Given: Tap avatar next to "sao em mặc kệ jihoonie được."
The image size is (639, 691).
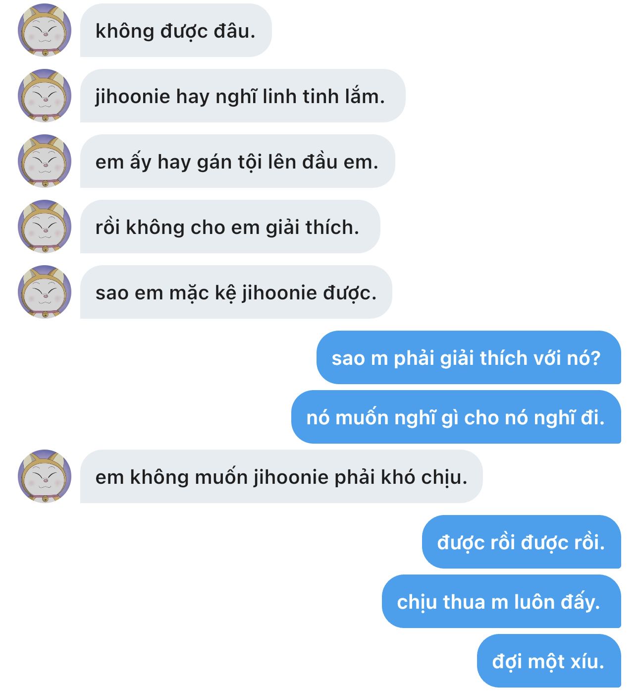Looking at the screenshot, I should tap(45, 292).
